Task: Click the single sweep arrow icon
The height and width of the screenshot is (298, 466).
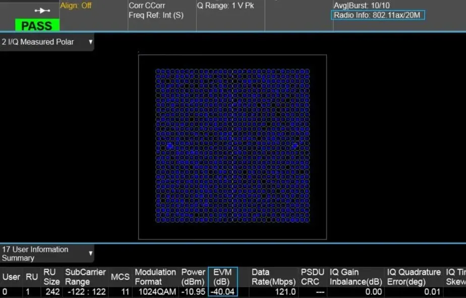Action: pyautogui.click(x=42, y=11)
